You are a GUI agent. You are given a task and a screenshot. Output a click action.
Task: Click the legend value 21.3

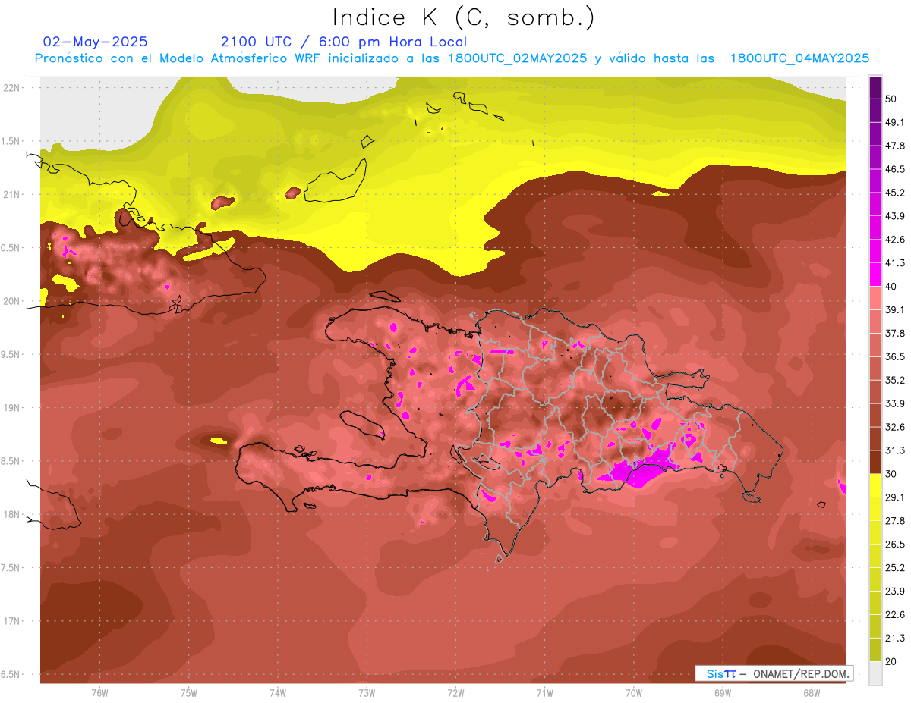(895, 639)
